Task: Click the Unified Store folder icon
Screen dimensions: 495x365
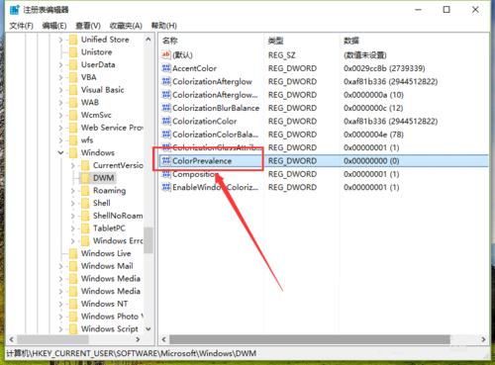Action: pos(73,40)
